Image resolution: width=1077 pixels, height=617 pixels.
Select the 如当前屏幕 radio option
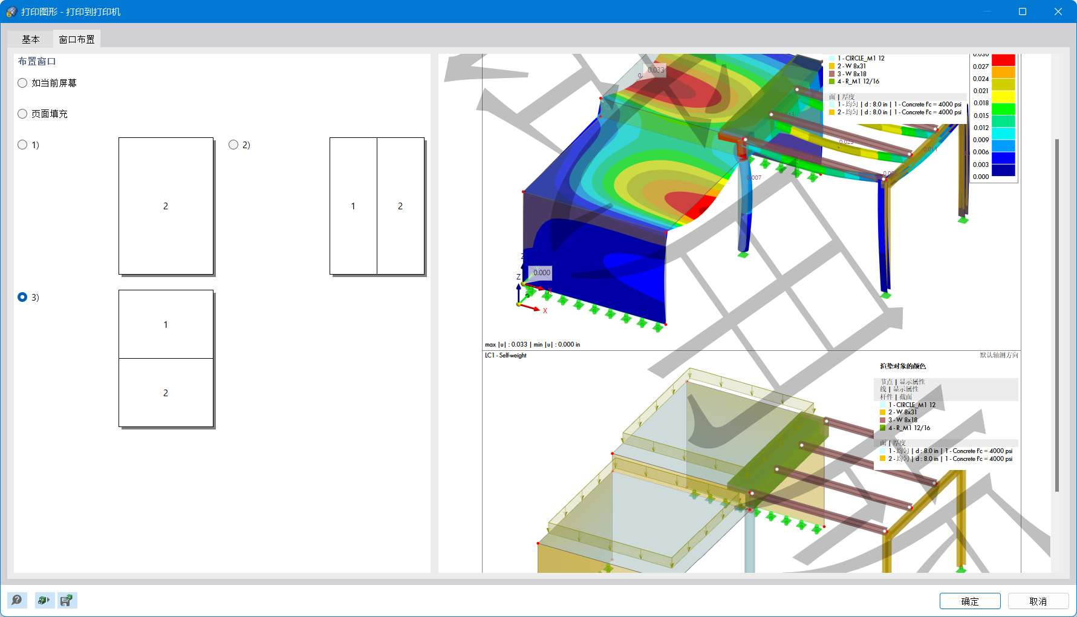[22, 83]
